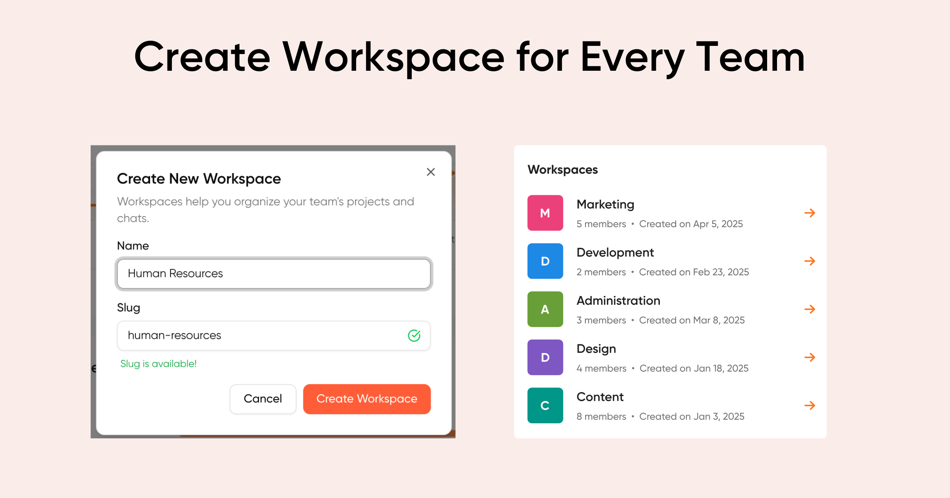This screenshot has height=498, width=950.
Task: Click the Design workspace avatar icon
Action: (545, 357)
